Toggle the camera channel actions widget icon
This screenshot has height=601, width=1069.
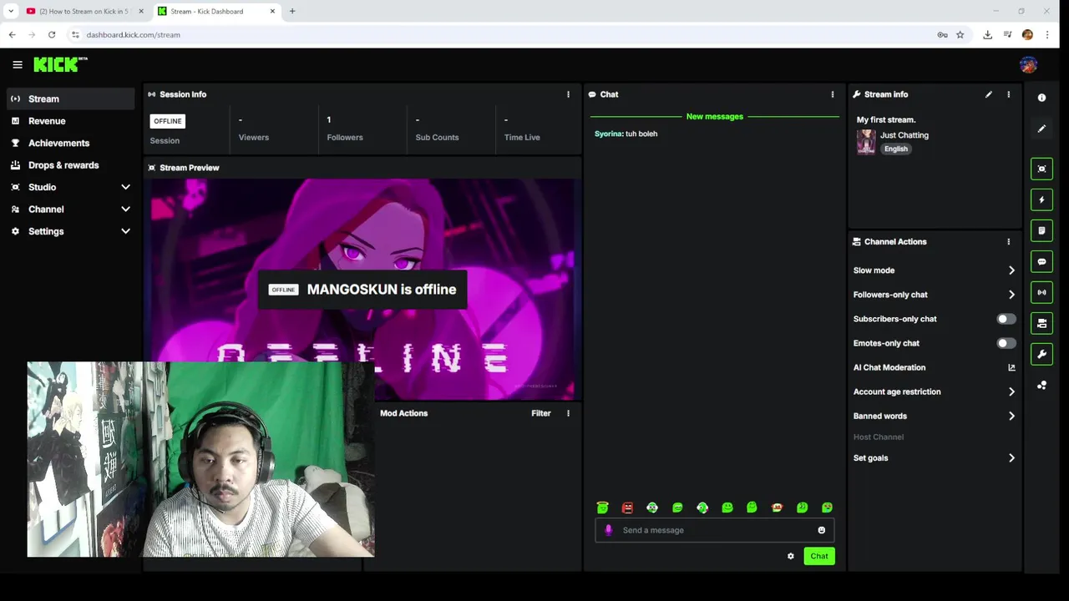1041,323
